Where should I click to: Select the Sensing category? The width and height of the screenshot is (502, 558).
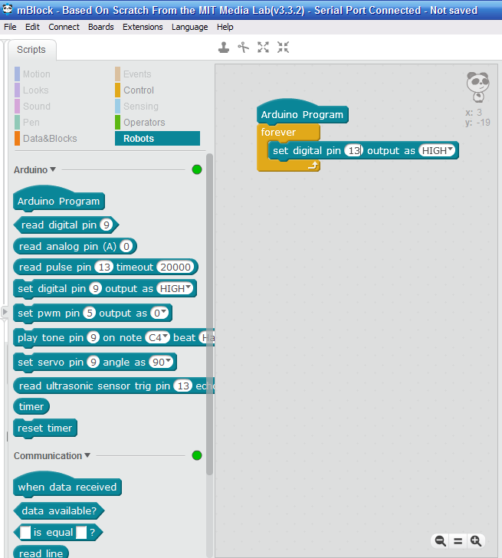(137, 106)
